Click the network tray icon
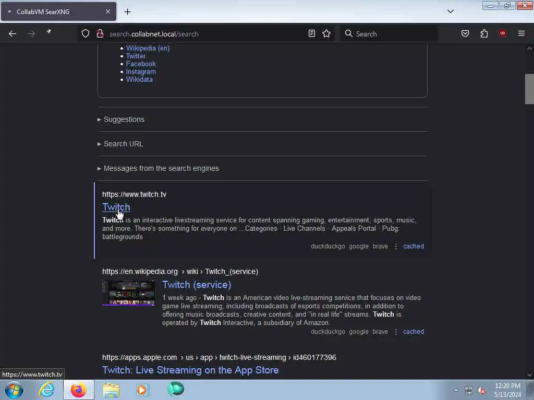The width and height of the screenshot is (534, 400). [469, 391]
